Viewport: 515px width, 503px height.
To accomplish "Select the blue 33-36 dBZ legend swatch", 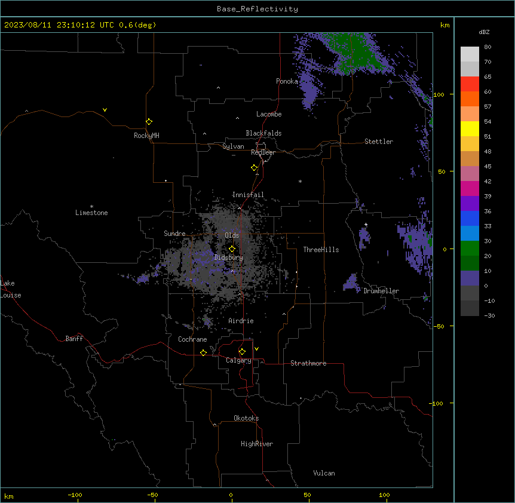I will pyautogui.click(x=470, y=218).
